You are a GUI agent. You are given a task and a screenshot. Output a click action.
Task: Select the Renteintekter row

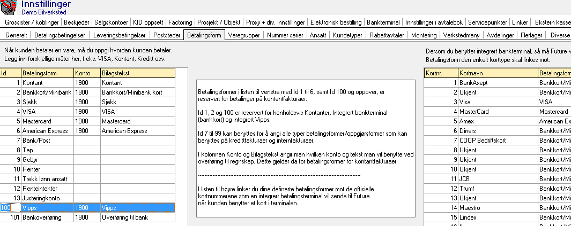pos(87,188)
